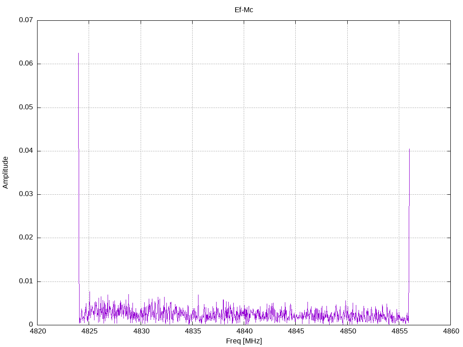Click the 4845 x-axis tick label
The image size is (463, 347).
[x=296, y=332]
